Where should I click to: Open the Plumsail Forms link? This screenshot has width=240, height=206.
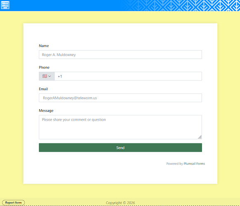[194, 164]
